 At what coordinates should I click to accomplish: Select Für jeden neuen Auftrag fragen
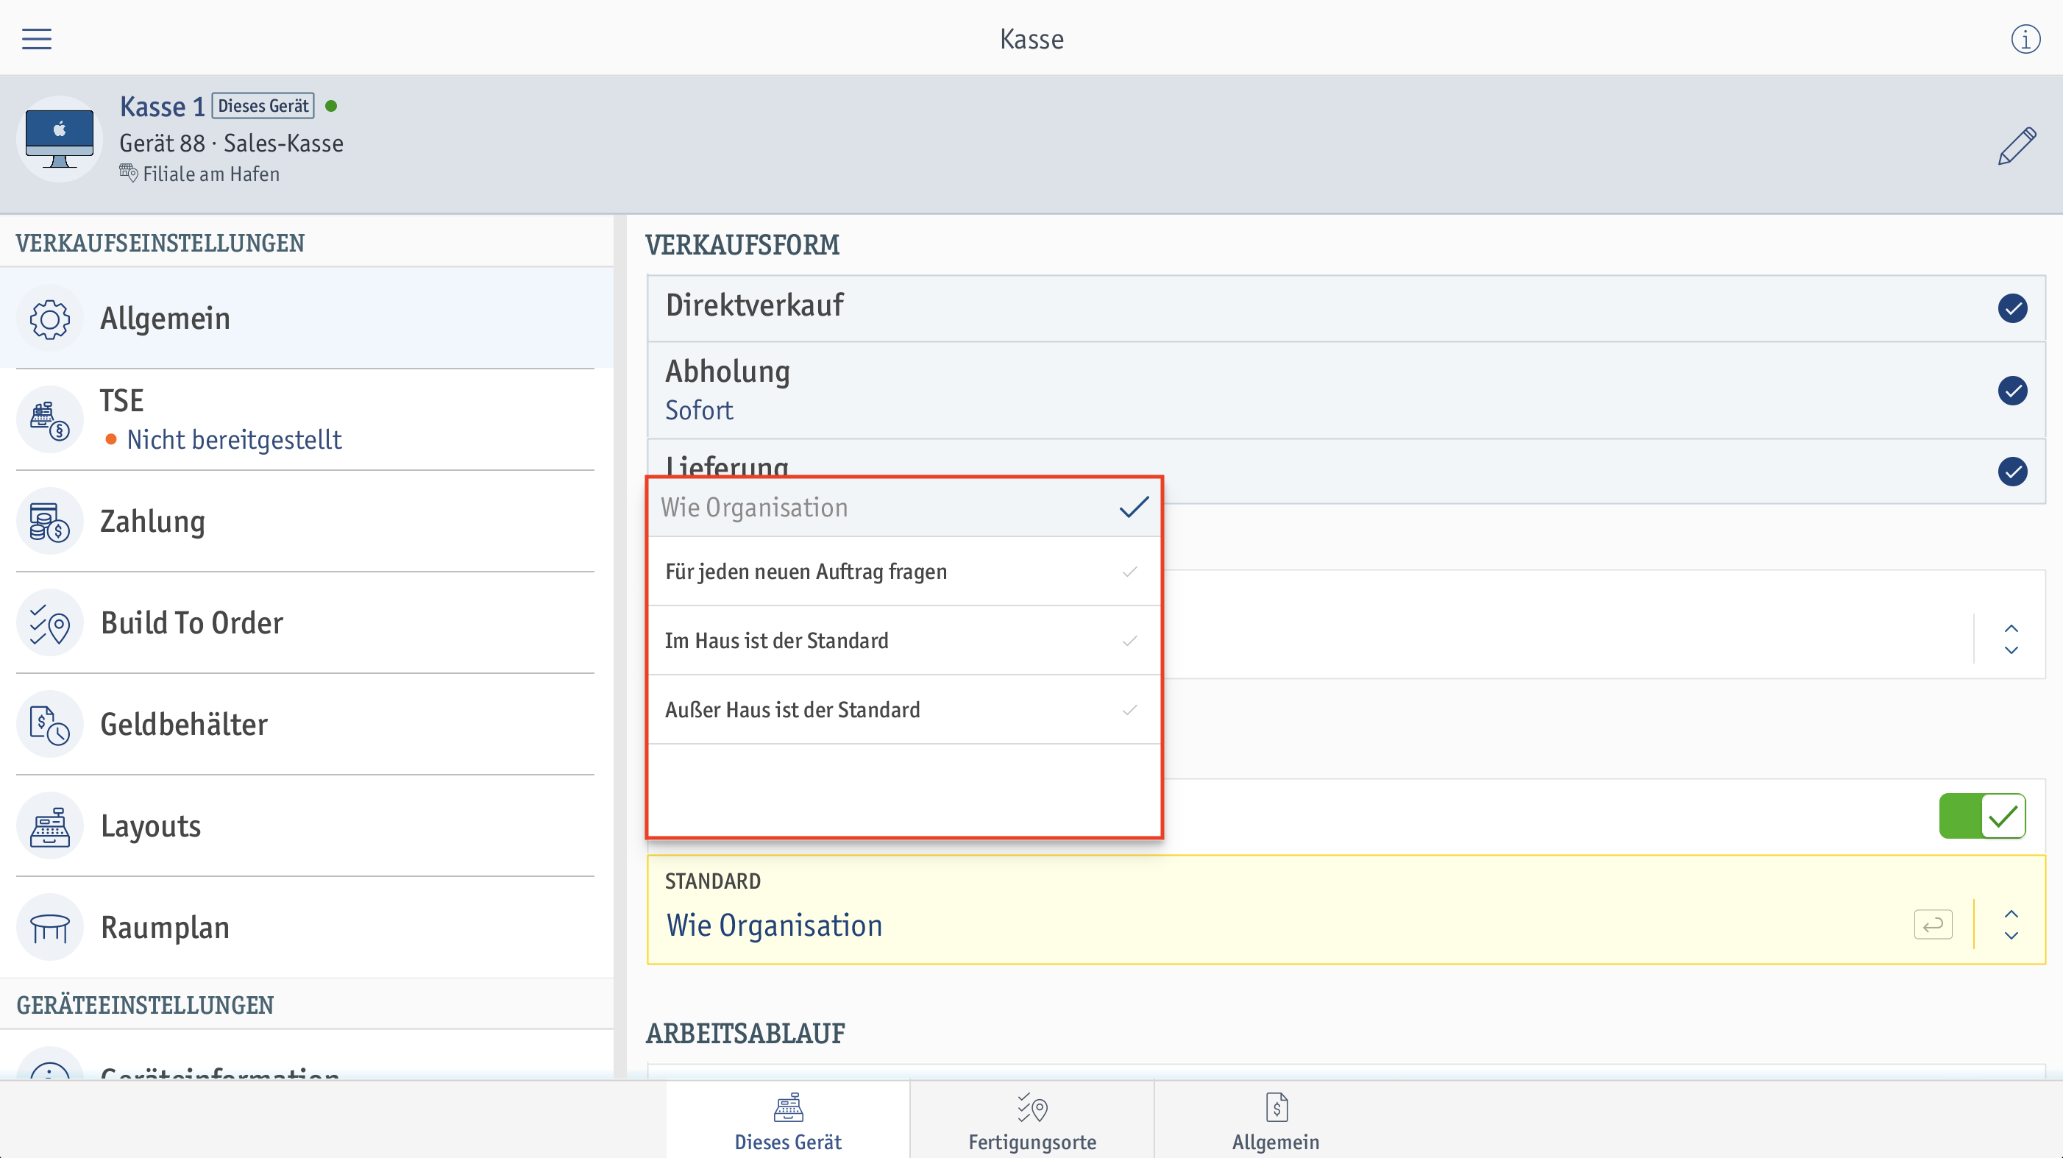tap(904, 572)
